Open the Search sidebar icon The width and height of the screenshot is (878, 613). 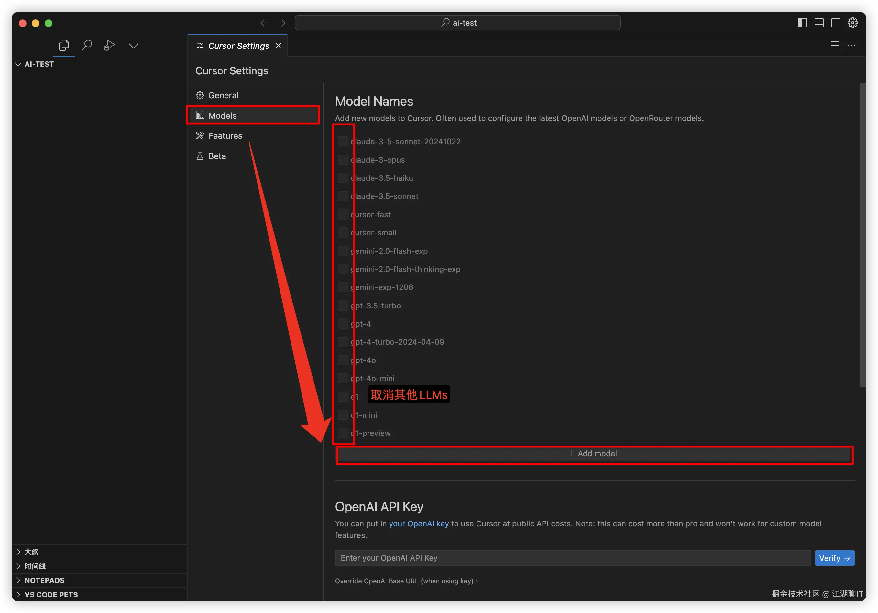87,46
